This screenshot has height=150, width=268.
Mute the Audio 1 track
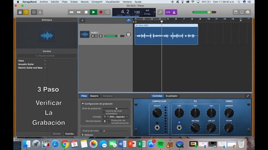(93, 36)
